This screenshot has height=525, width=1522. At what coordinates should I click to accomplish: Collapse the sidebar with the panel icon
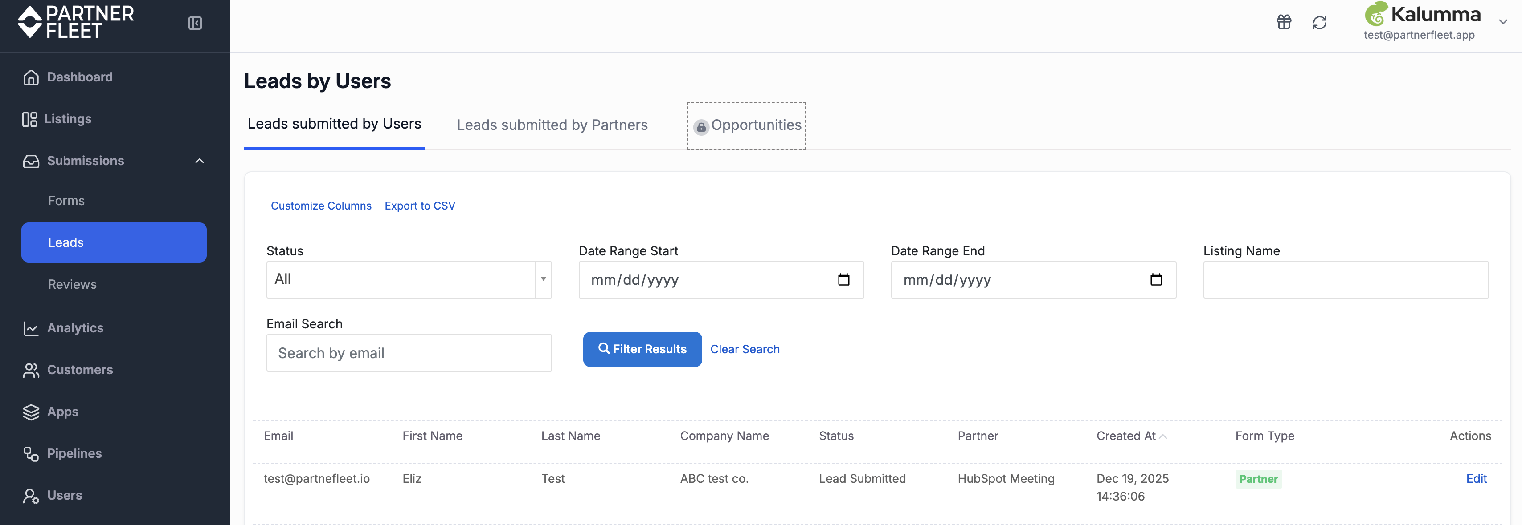point(195,23)
